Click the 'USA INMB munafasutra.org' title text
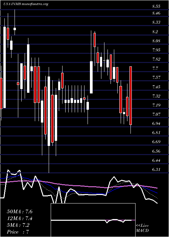This screenshot has width=169, height=237. coord(26,4)
